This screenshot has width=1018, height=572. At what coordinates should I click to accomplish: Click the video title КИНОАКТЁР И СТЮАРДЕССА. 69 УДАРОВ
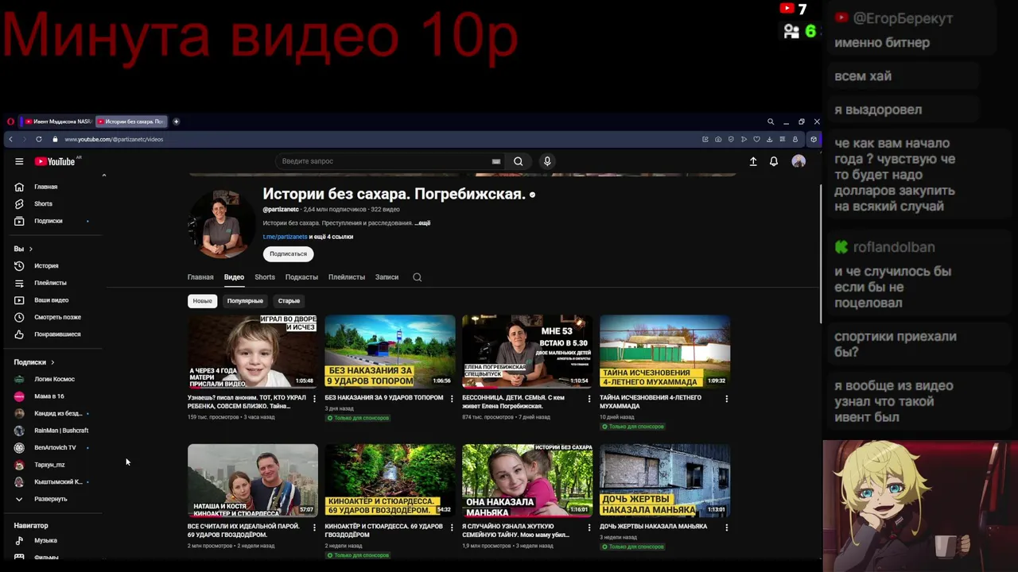click(x=384, y=530)
